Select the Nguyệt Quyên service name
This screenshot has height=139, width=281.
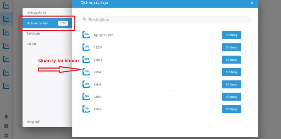(x=103, y=35)
